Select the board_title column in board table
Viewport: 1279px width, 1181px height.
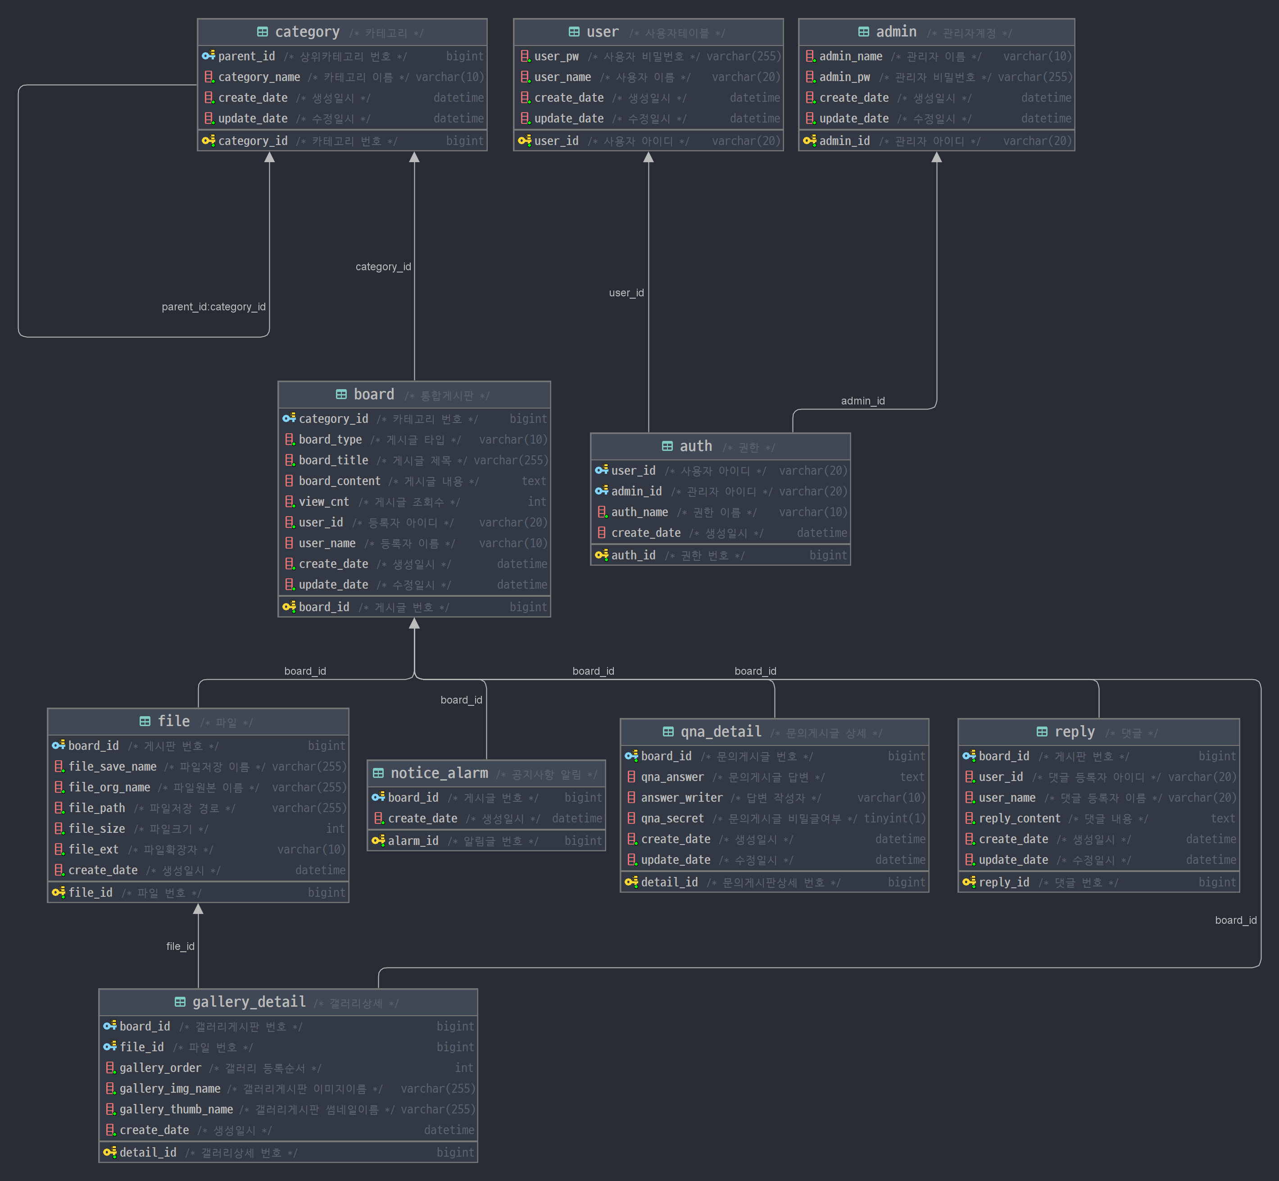333,460
